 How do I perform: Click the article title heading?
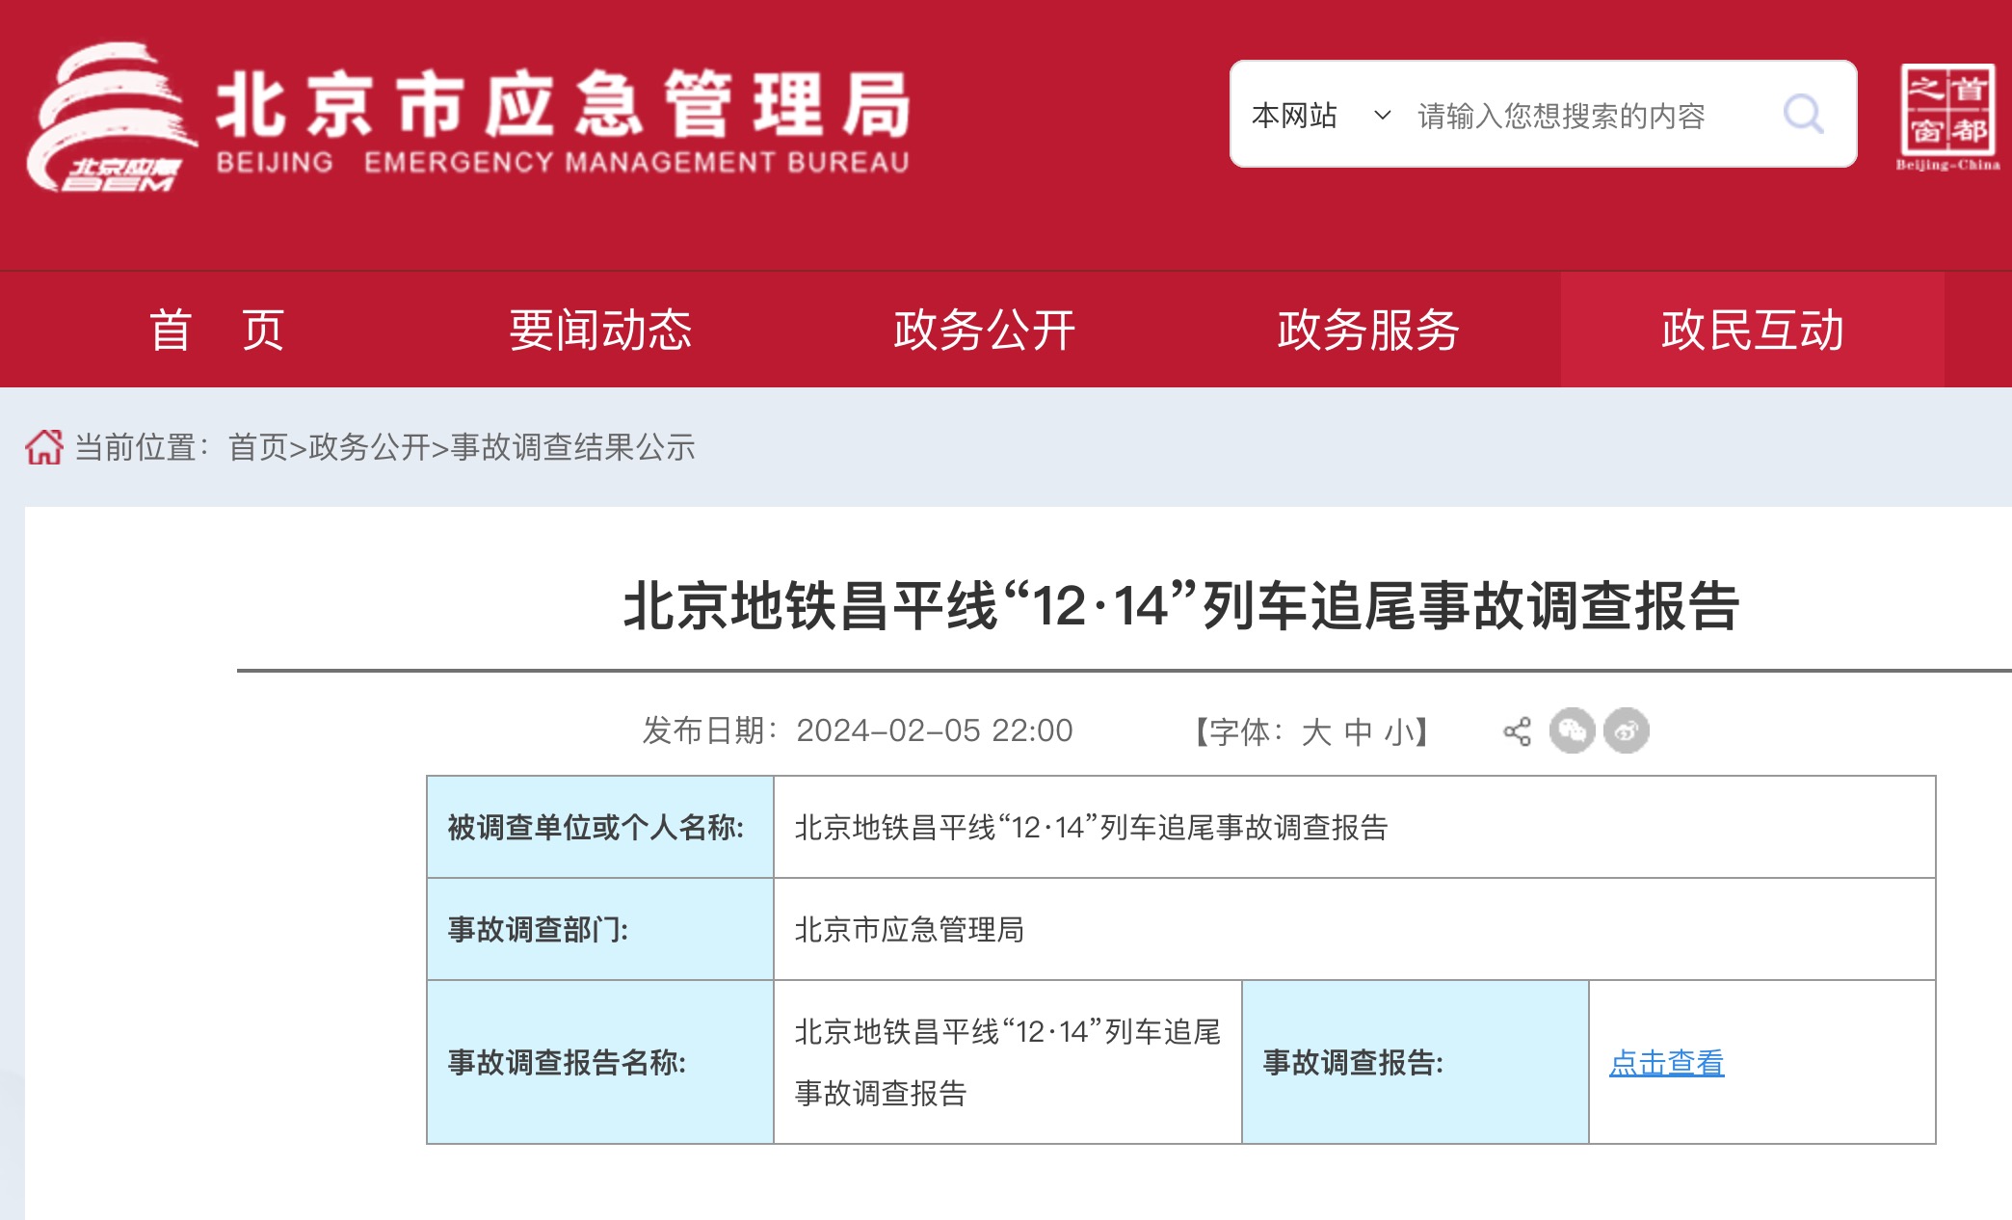[x=1181, y=606]
